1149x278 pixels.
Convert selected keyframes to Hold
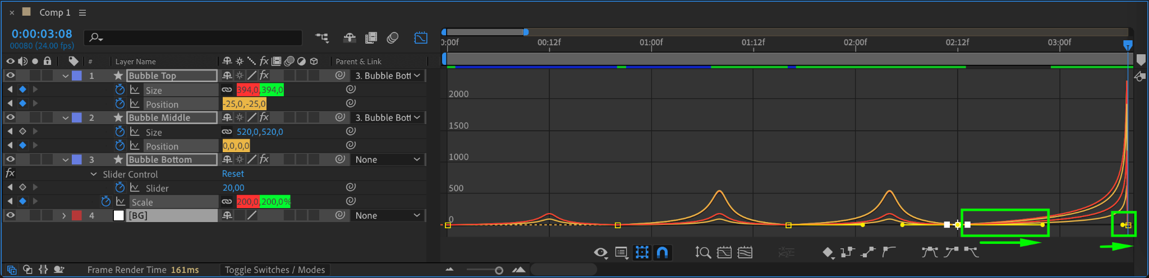pos(847,253)
